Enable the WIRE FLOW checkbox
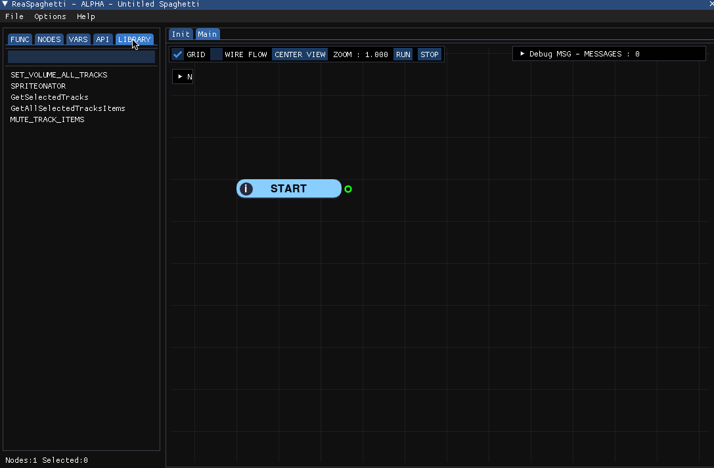The width and height of the screenshot is (714, 468). click(x=216, y=54)
